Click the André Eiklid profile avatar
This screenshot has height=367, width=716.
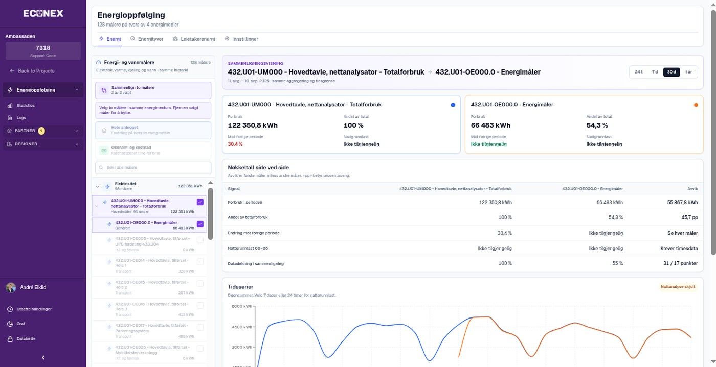[x=11, y=287]
